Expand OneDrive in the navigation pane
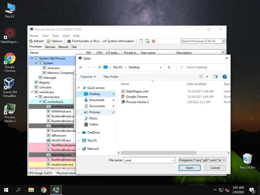260x195 pixels. tap(79, 133)
